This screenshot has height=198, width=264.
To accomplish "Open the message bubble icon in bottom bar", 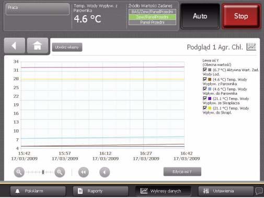I will pyautogui.click(x=259, y=191).
